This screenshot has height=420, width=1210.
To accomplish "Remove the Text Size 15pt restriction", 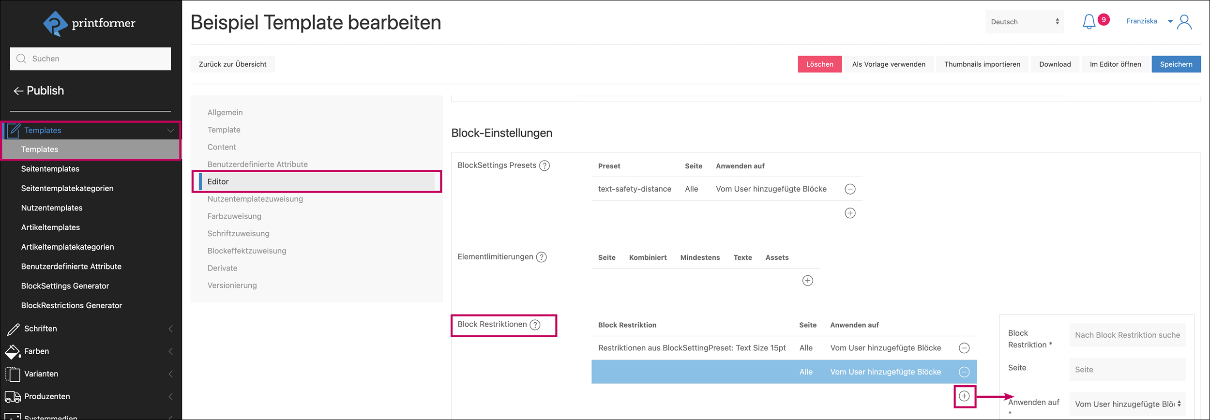I will (964, 348).
